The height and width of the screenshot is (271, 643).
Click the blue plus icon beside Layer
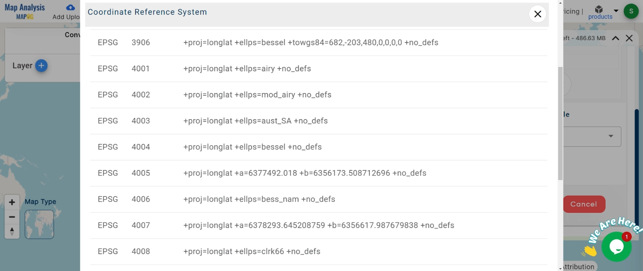coord(41,65)
